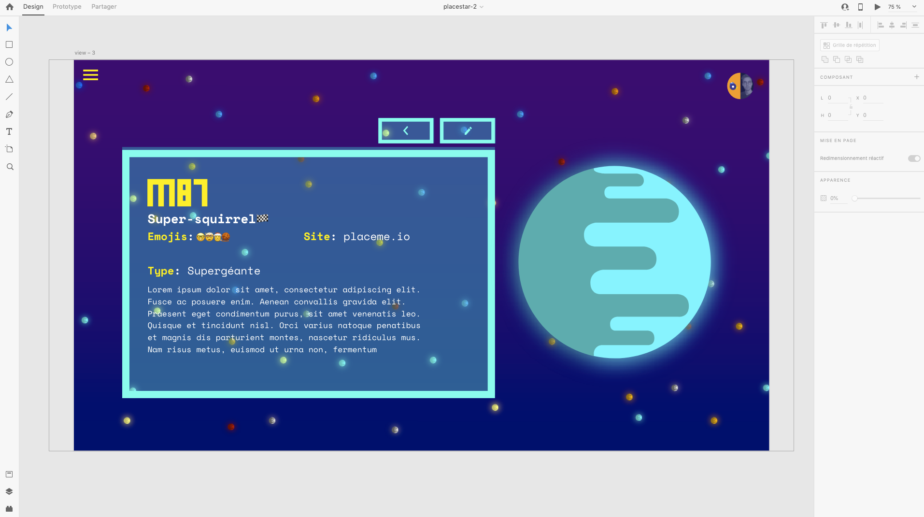Select the large cyan planet graphic
924x517 pixels.
[614, 262]
